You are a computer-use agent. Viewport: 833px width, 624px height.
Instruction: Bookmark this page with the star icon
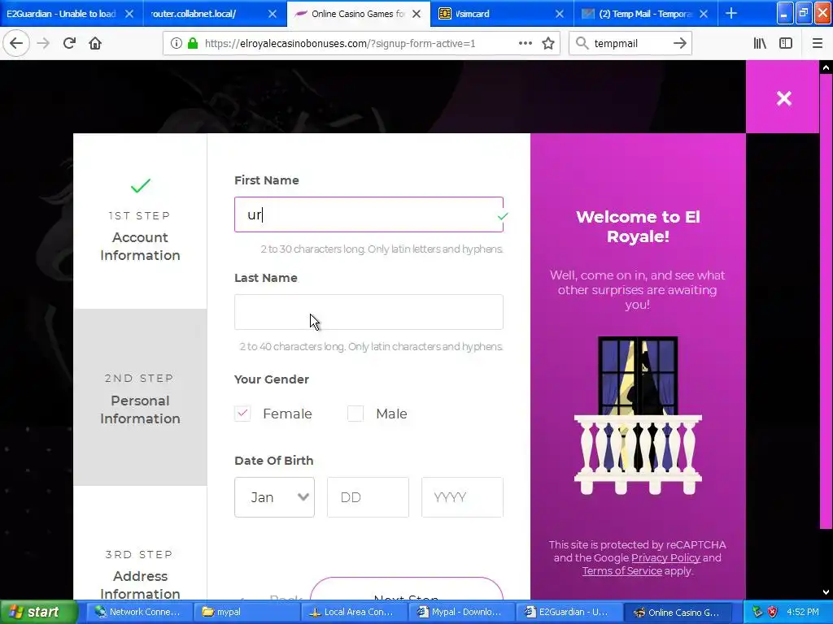pos(548,43)
